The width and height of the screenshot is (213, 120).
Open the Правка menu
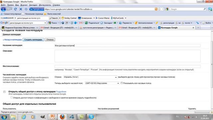[x=10, y=5]
